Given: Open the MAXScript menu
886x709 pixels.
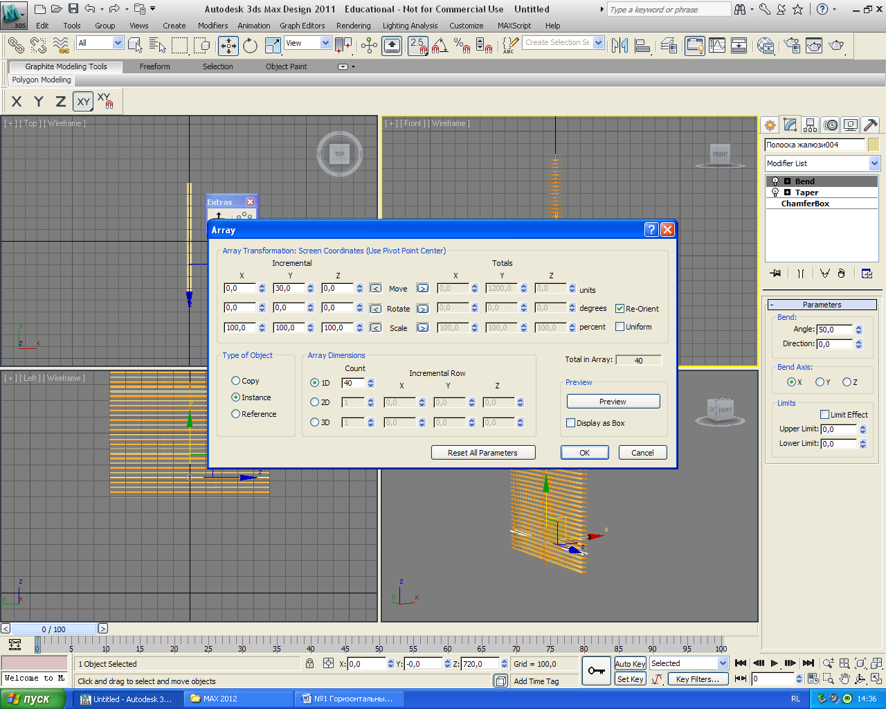Looking at the screenshot, I should click(x=514, y=26).
